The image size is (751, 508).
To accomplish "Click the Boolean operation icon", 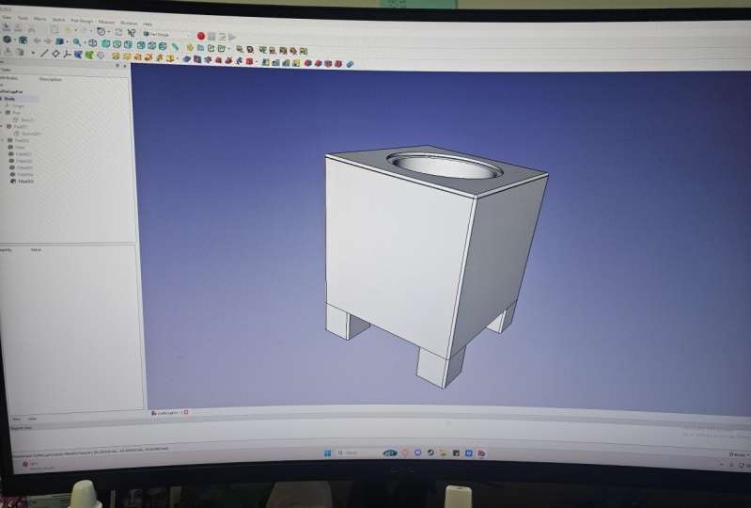I will (x=350, y=64).
